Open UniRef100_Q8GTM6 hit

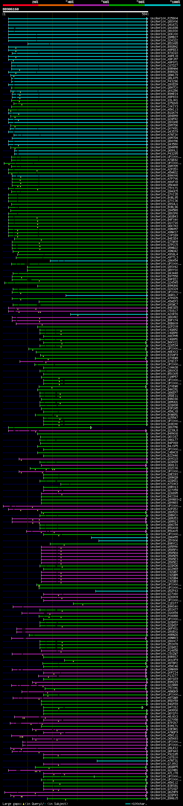click(x=164, y=427)
